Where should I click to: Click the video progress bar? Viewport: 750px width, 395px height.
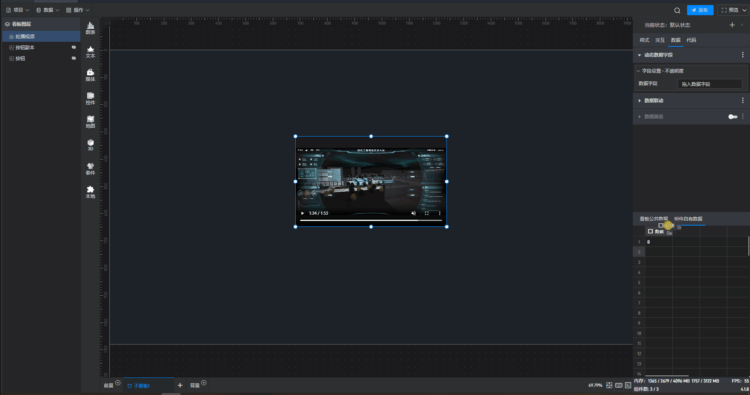click(x=370, y=220)
